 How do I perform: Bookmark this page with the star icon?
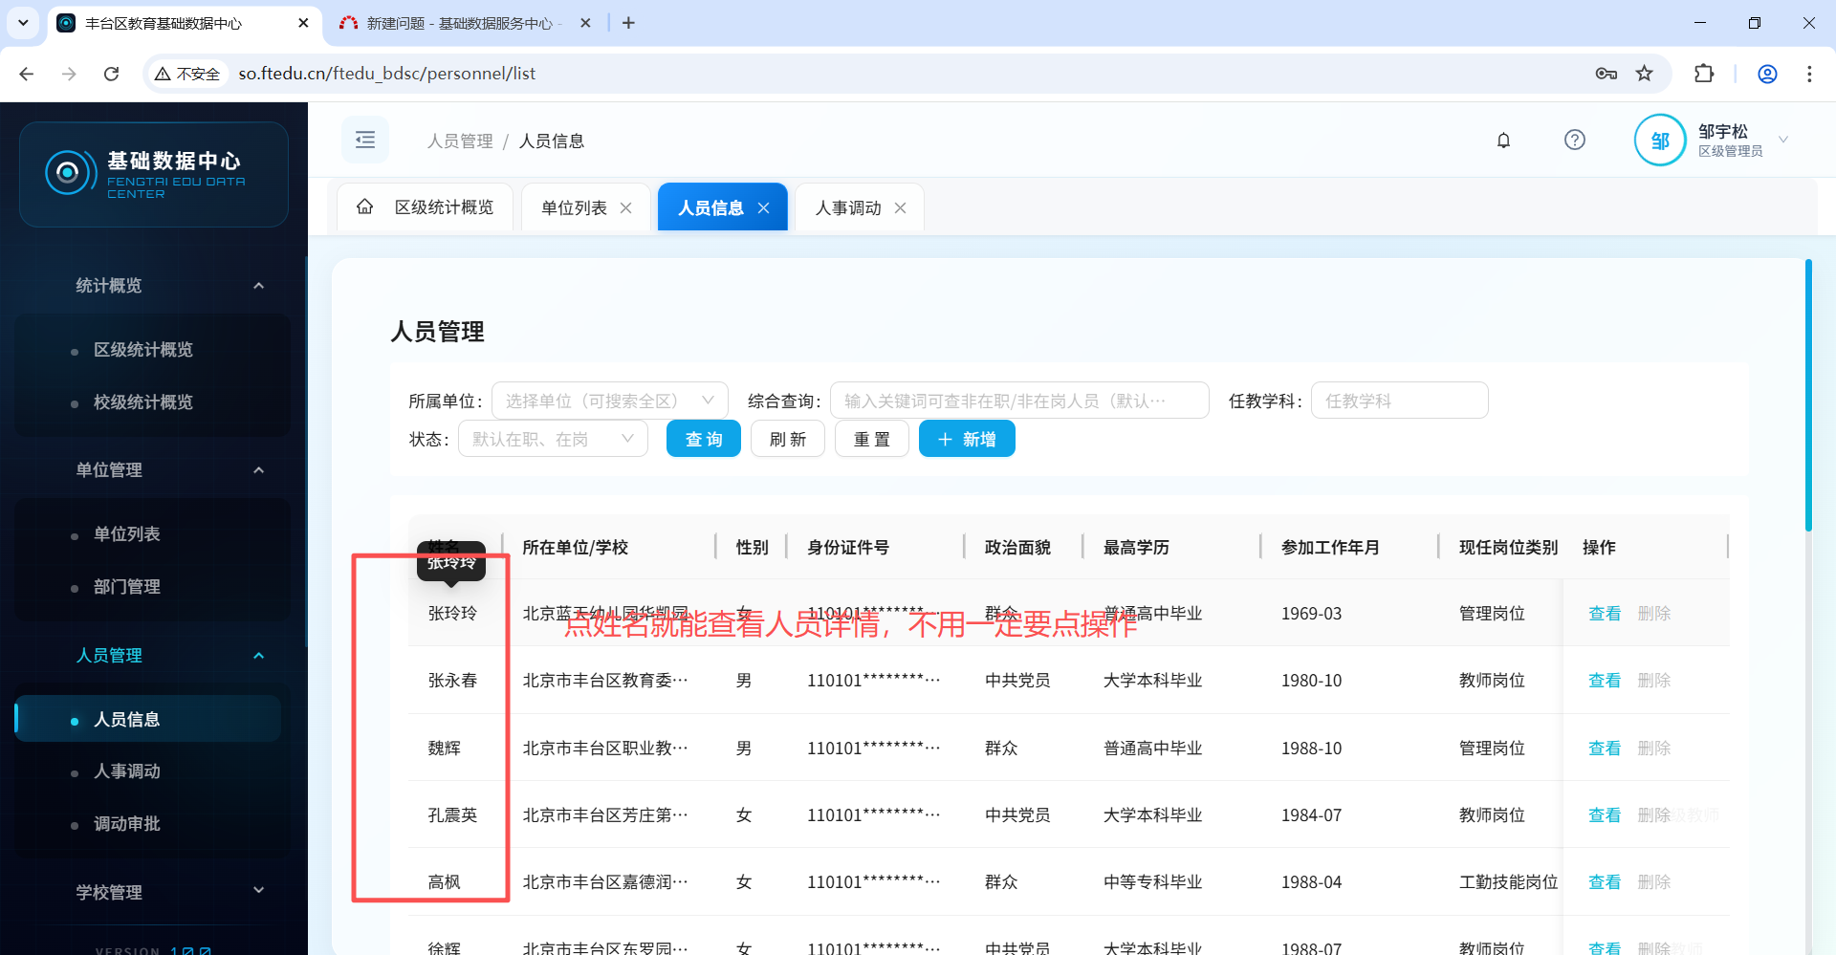pyautogui.click(x=1644, y=74)
